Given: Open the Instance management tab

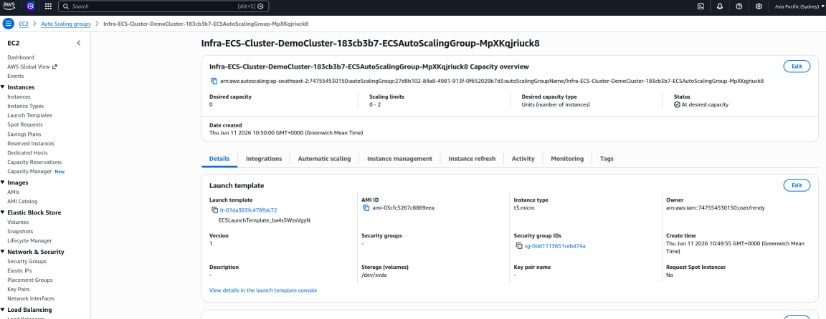Looking at the screenshot, I should click(x=400, y=159).
